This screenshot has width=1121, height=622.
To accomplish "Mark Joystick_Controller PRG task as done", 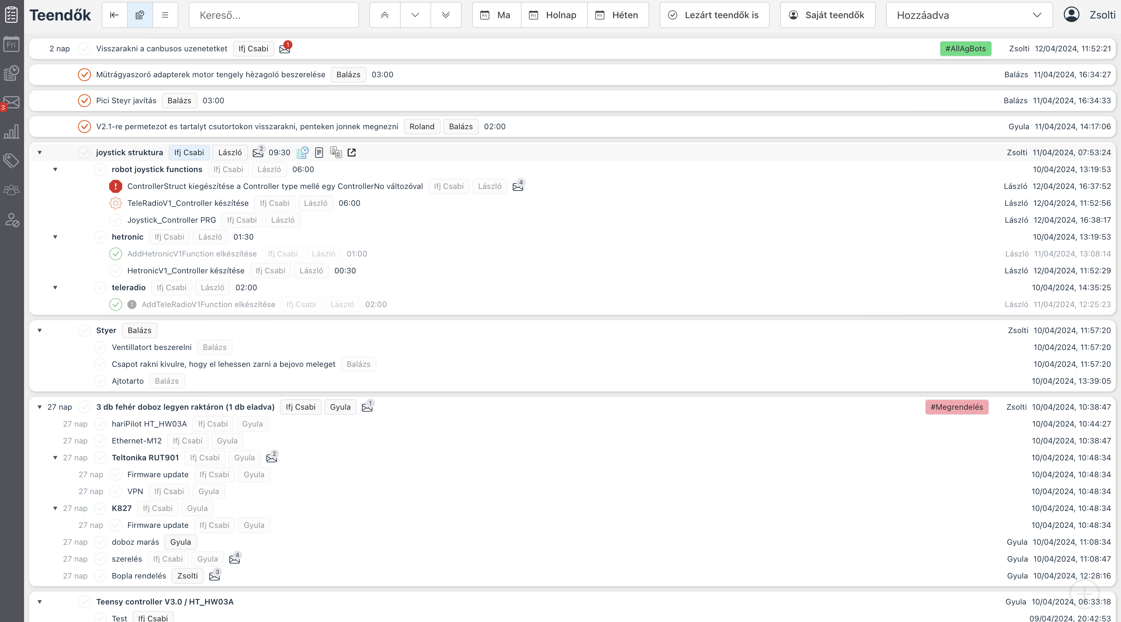I will pos(115,220).
